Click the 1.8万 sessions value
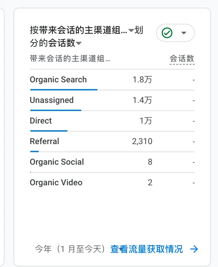218x267 pixels. click(x=142, y=80)
